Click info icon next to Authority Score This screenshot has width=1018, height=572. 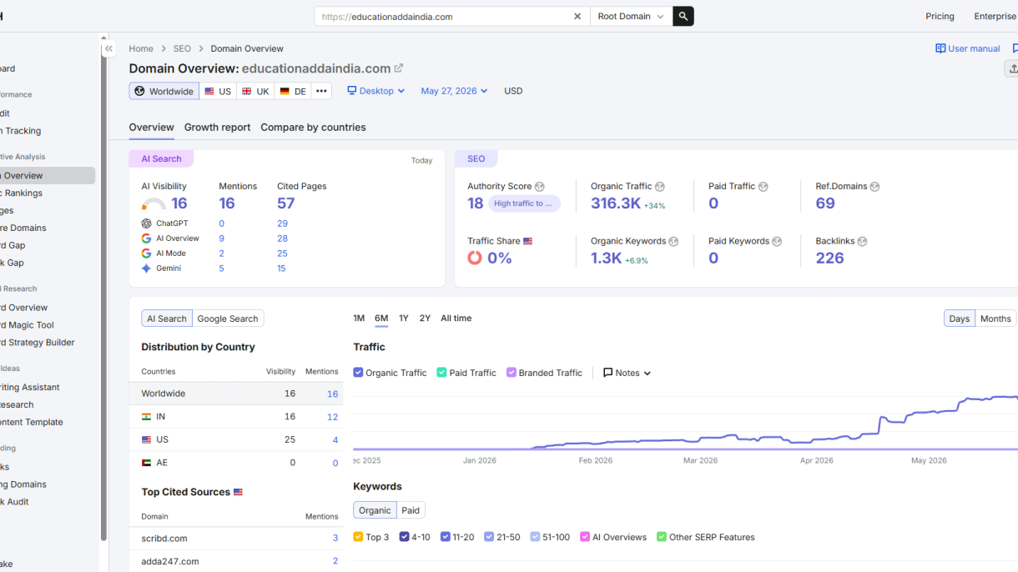[x=539, y=187]
